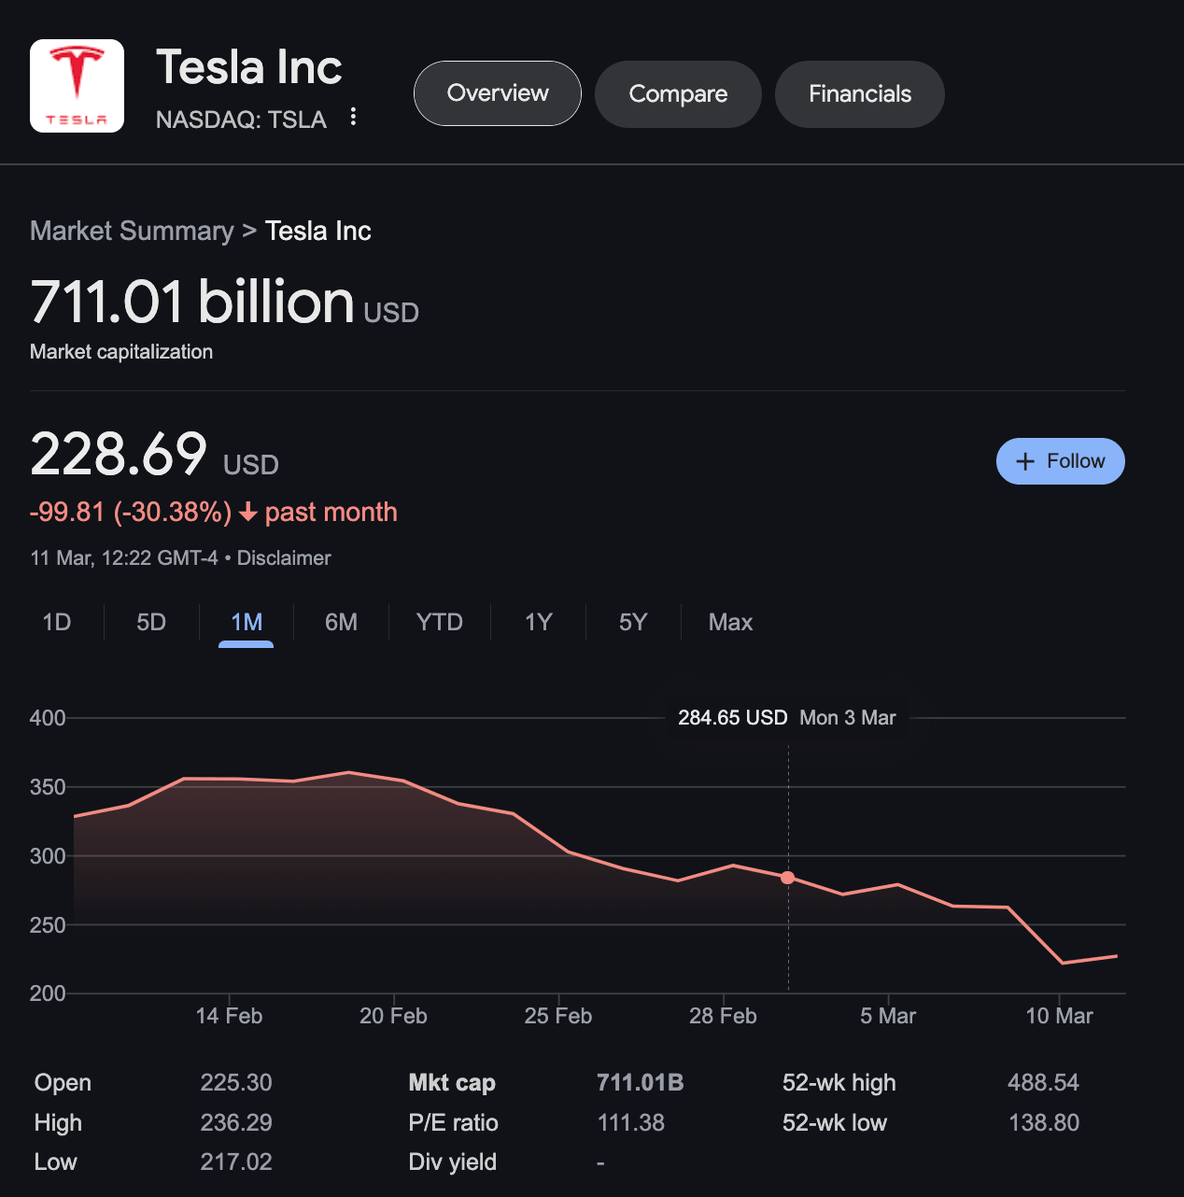Enable the 6M time range
The width and height of the screenshot is (1184, 1197).
pyautogui.click(x=341, y=622)
